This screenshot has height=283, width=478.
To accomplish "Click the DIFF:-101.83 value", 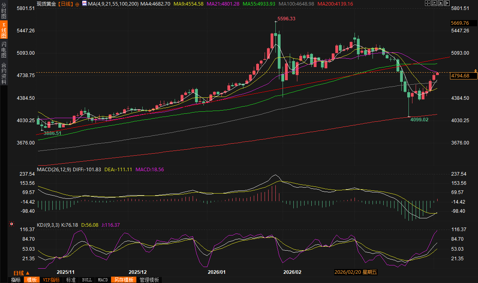I will [x=87, y=170].
